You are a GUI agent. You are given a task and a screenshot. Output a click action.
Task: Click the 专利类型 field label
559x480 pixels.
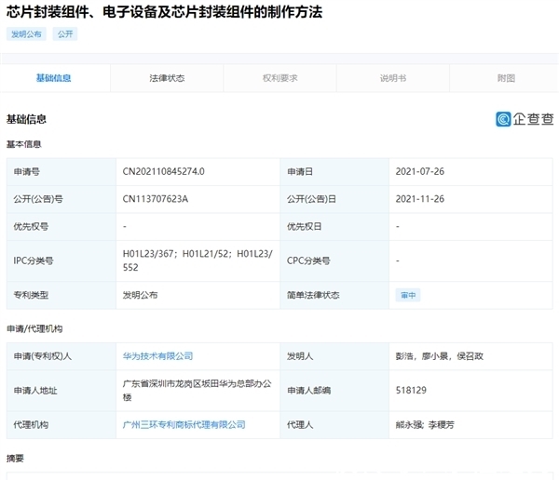point(31,295)
